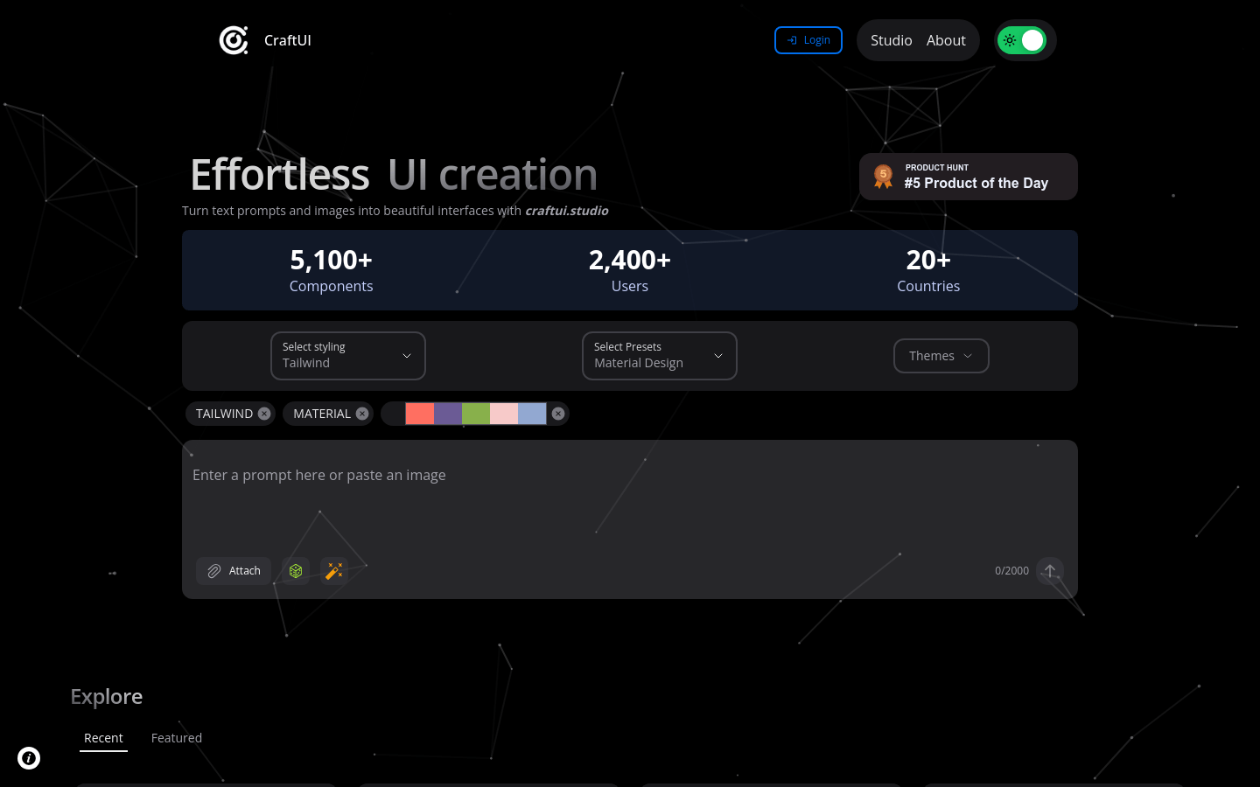Screen dimensions: 1260x787
Task: Toggle the light/dark theme switch
Action: (1022, 40)
